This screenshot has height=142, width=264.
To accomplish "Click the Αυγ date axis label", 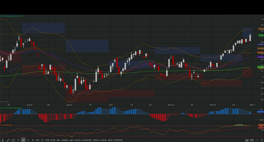I will pyautogui.click(x=111, y=105).
